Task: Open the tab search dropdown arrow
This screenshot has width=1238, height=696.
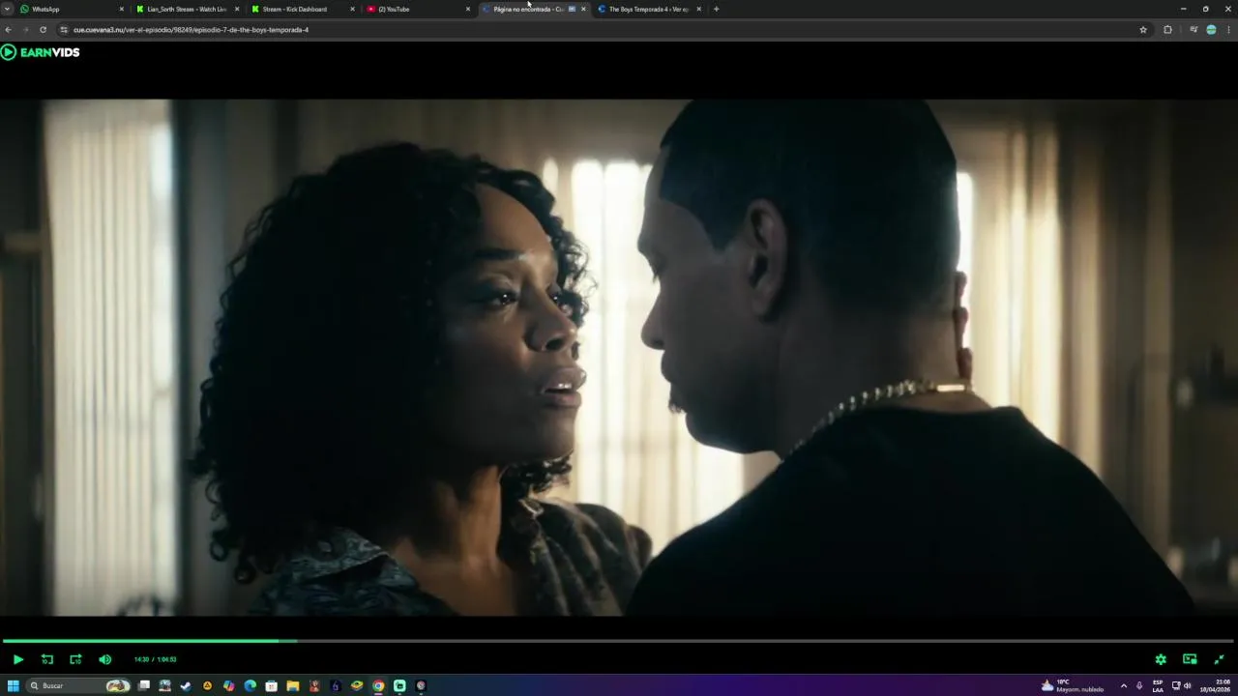Action: (x=8, y=9)
